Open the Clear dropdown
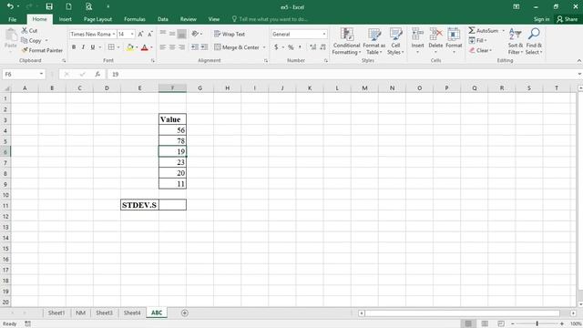This screenshot has height=328, width=583. pyautogui.click(x=480, y=50)
